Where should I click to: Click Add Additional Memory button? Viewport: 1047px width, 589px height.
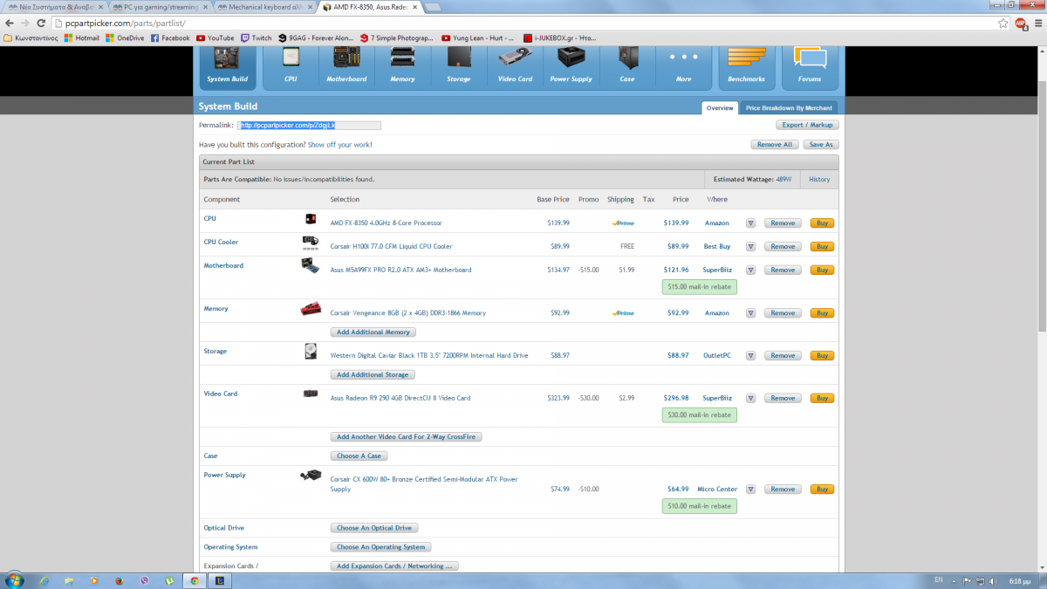(373, 332)
